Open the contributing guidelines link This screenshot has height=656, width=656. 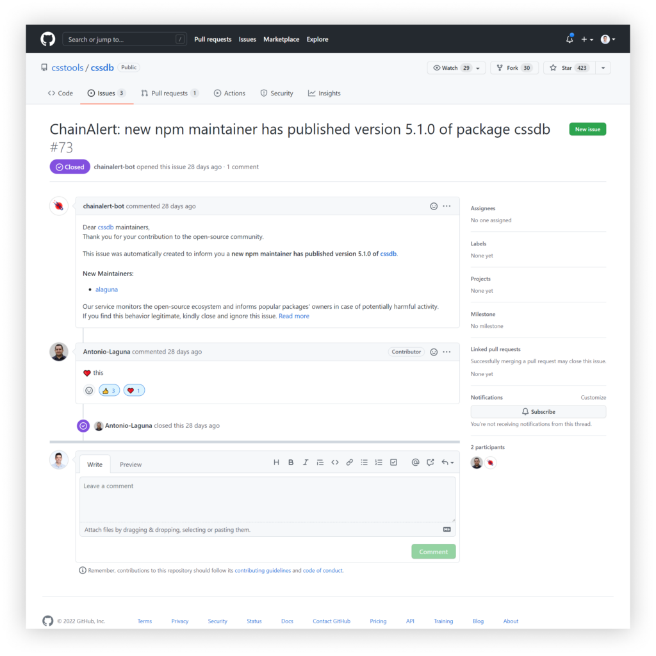(263, 571)
